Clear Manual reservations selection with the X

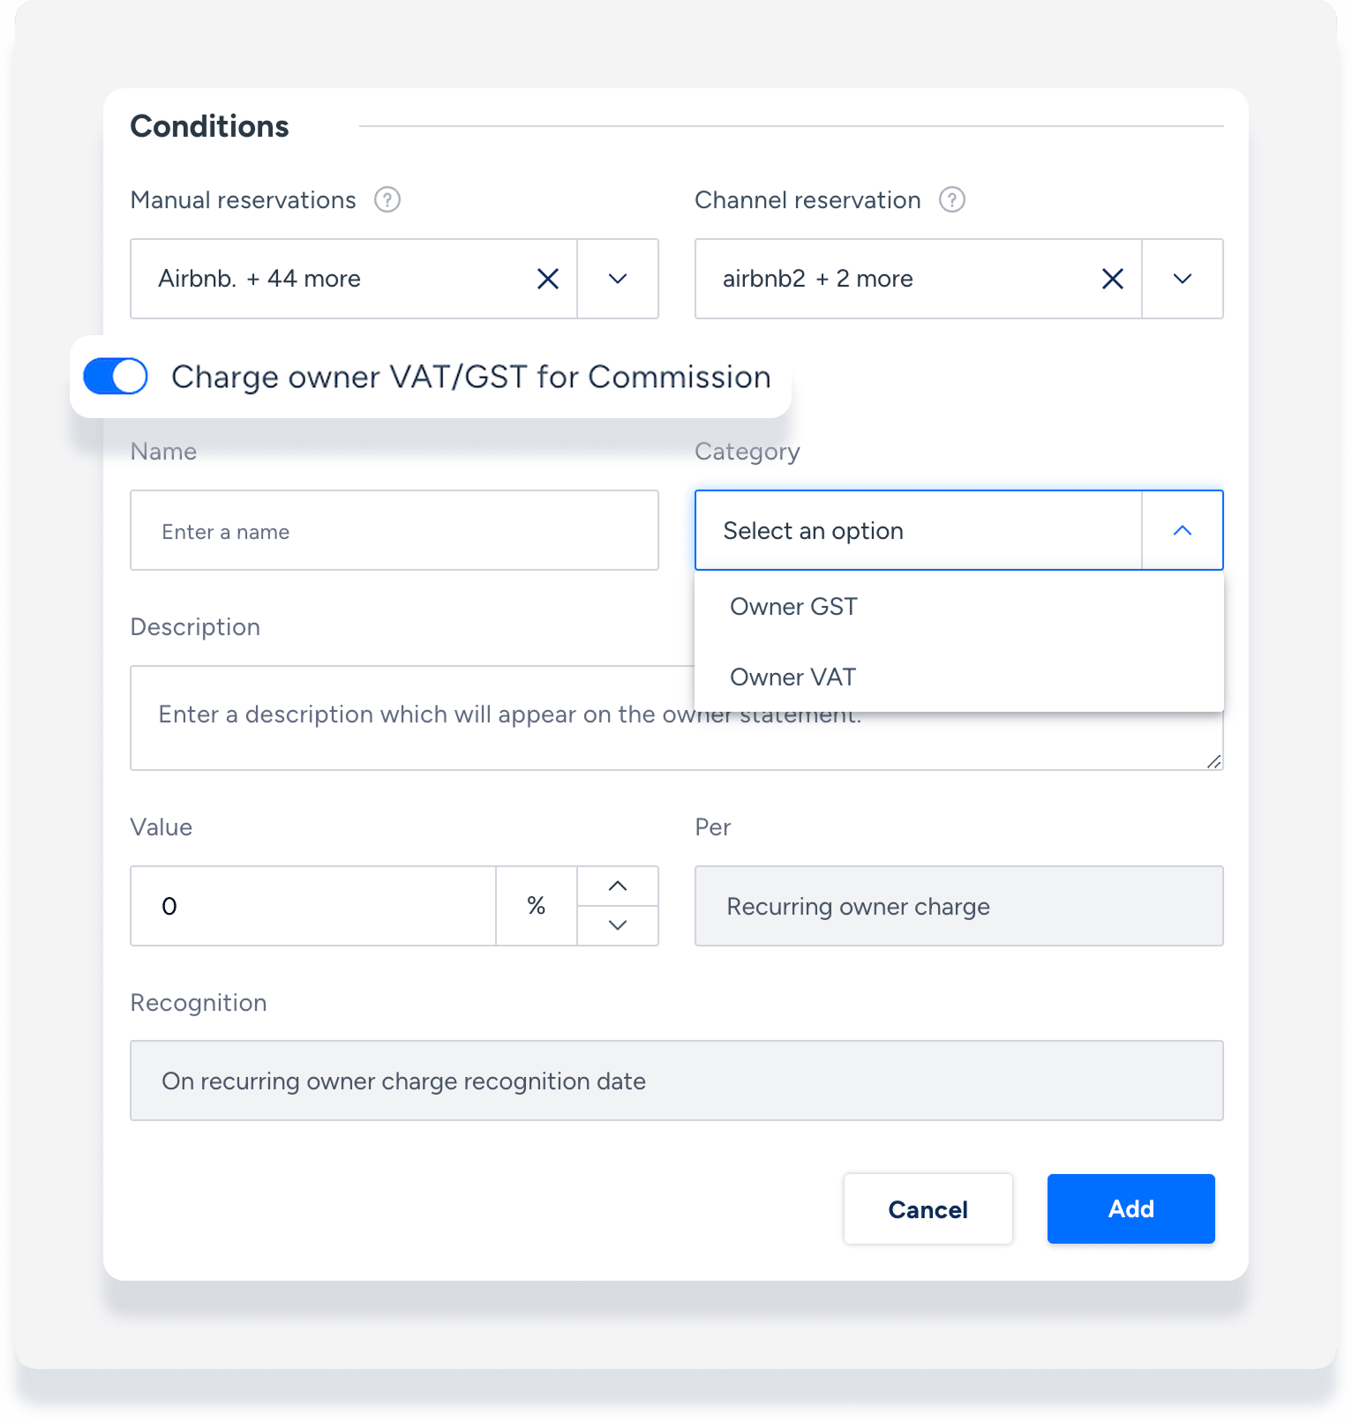tap(548, 279)
